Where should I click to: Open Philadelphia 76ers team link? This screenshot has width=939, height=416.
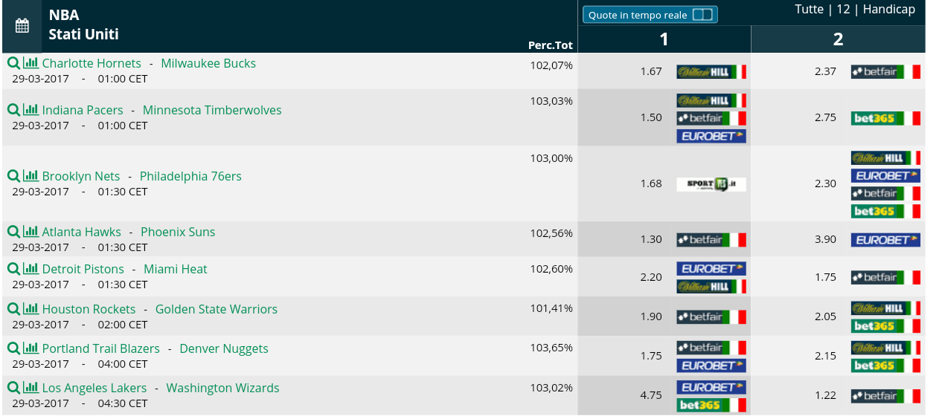190,176
